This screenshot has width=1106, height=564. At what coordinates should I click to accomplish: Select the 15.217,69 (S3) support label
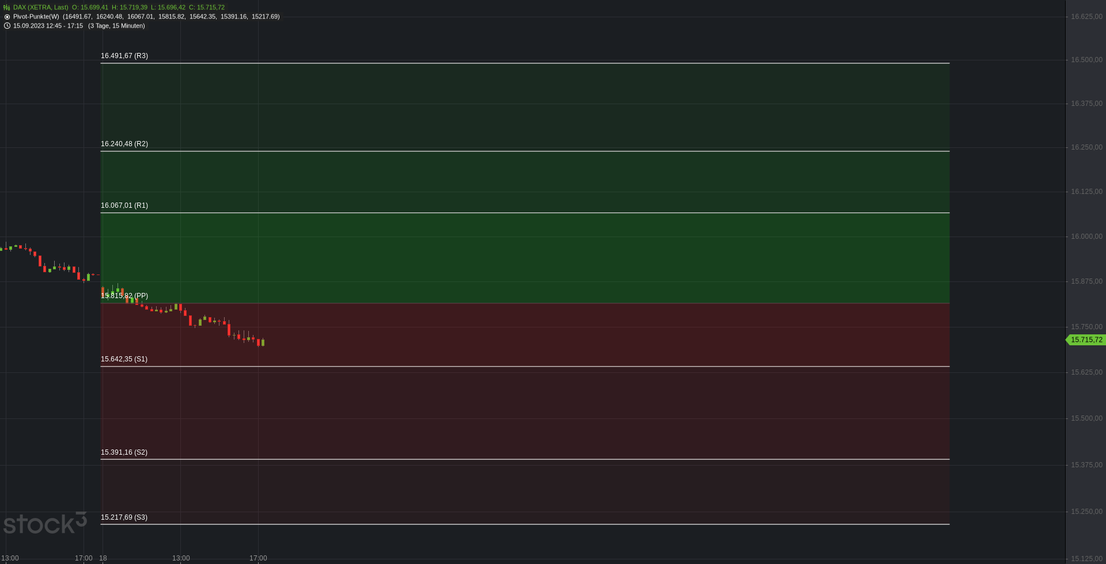(124, 517)
